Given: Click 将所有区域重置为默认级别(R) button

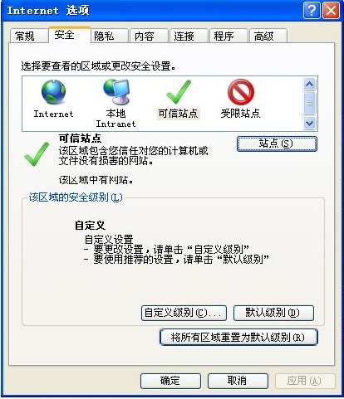Looking at the screenshot, I should pos(238,337).
